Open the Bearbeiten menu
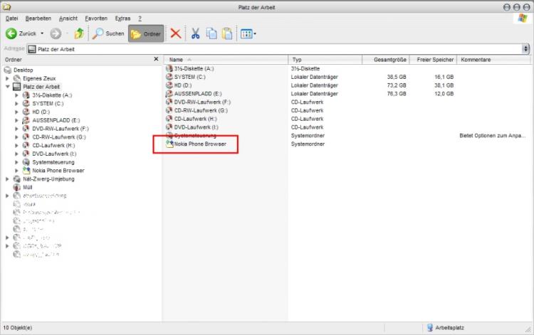Viewport: 534px width, 335px height. pyautogui.click(x=38, y=18)
